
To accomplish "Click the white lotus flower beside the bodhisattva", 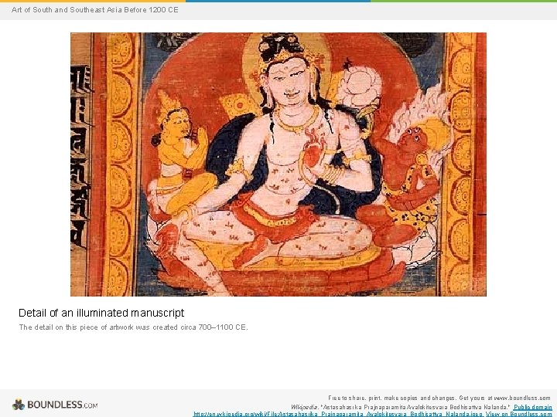I will pos(360,86).
